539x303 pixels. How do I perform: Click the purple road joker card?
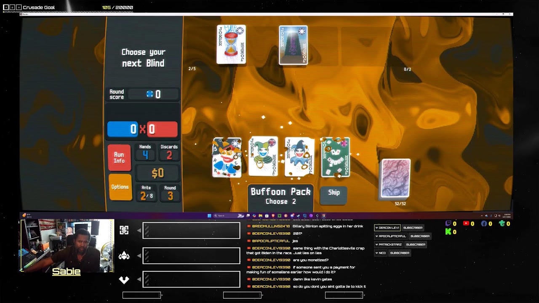[x=293, y=45]
